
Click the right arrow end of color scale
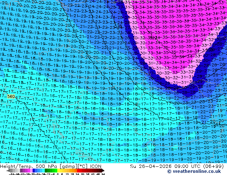click(103, 170)
